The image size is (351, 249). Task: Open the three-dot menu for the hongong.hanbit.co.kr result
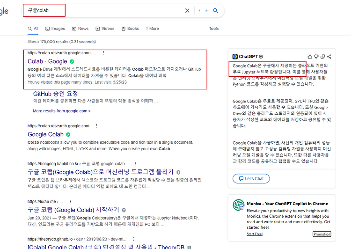pyautogui.click(x=135, y=164)
